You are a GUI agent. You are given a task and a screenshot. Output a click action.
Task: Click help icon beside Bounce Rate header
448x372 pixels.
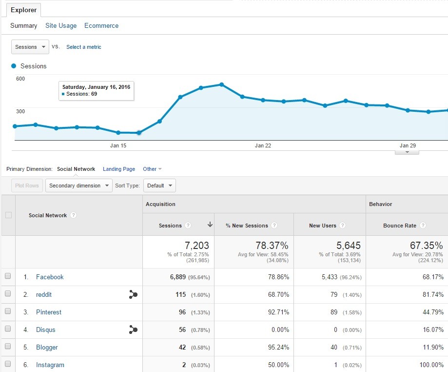(423, 226)
